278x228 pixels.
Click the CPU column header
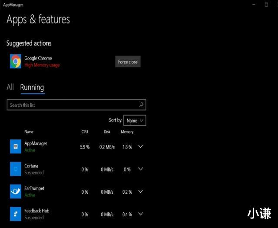click(85, 132)
